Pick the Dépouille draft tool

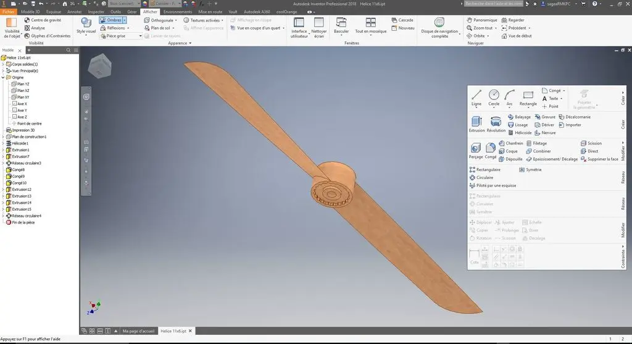coord(510,159)
